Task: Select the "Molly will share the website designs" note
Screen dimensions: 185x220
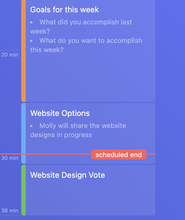Action: pos(78,130)
